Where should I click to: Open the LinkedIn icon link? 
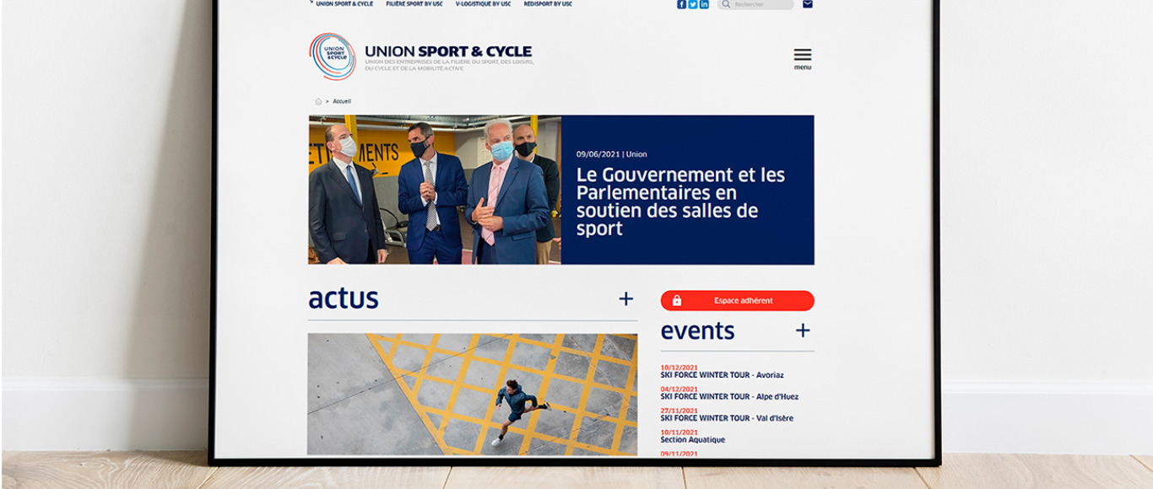(x=704, y=4)
